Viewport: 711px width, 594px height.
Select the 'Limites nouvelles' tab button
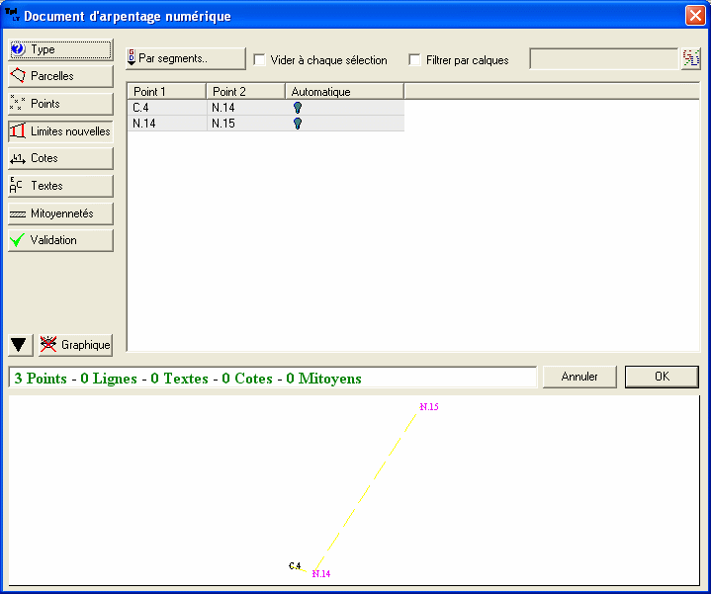pos(59,130)
